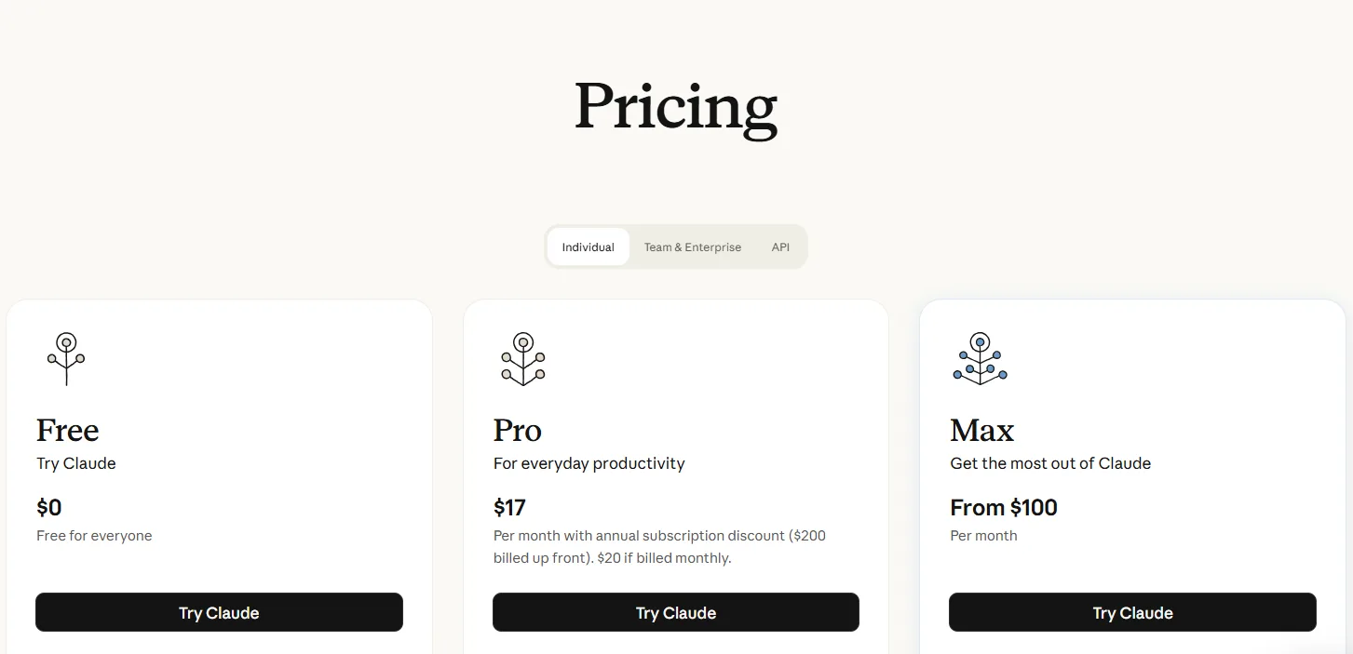The height and width of the screenshot is (654, 1353).
Task: Click Try Claude button on Pro plan
Action: click(x=676, y=612)
